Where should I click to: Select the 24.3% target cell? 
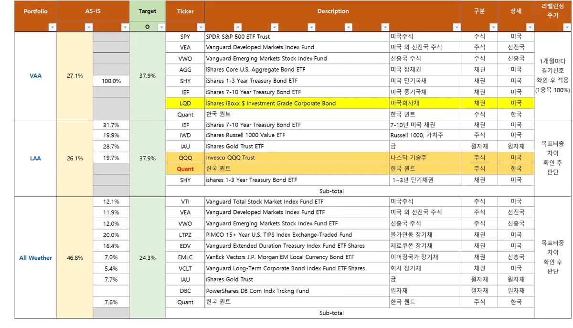(x=147, y=257)
